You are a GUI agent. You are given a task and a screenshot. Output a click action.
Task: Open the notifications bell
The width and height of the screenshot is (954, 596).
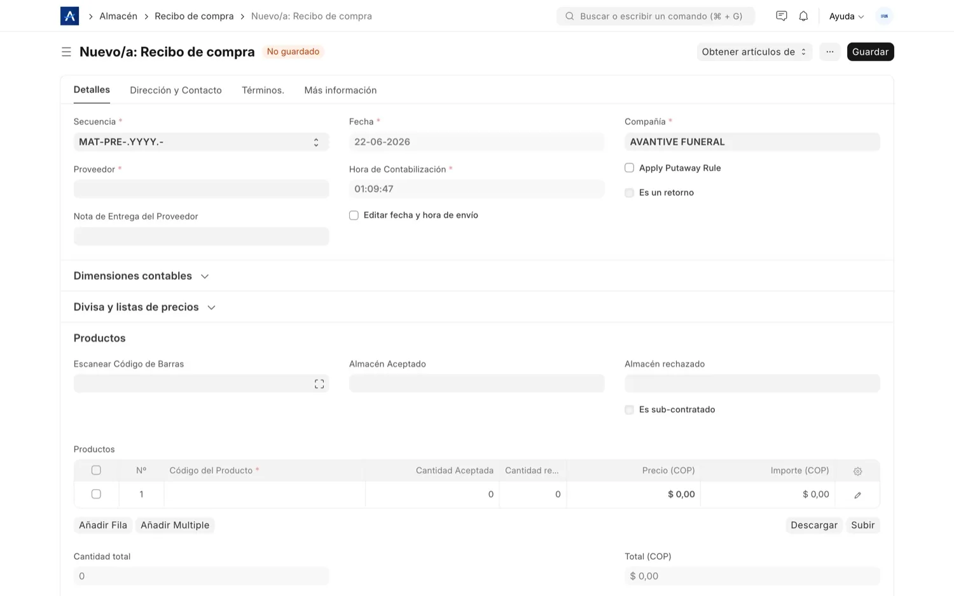(x=803, y=16)
